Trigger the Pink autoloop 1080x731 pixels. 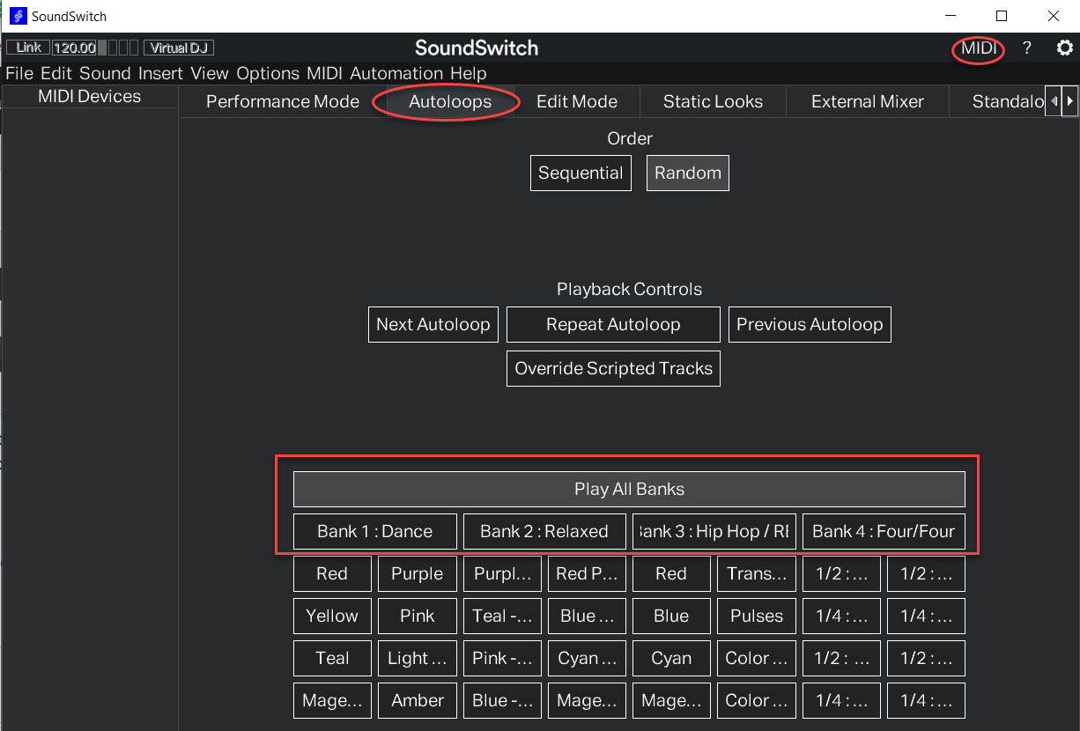click(x=418, y=616)
